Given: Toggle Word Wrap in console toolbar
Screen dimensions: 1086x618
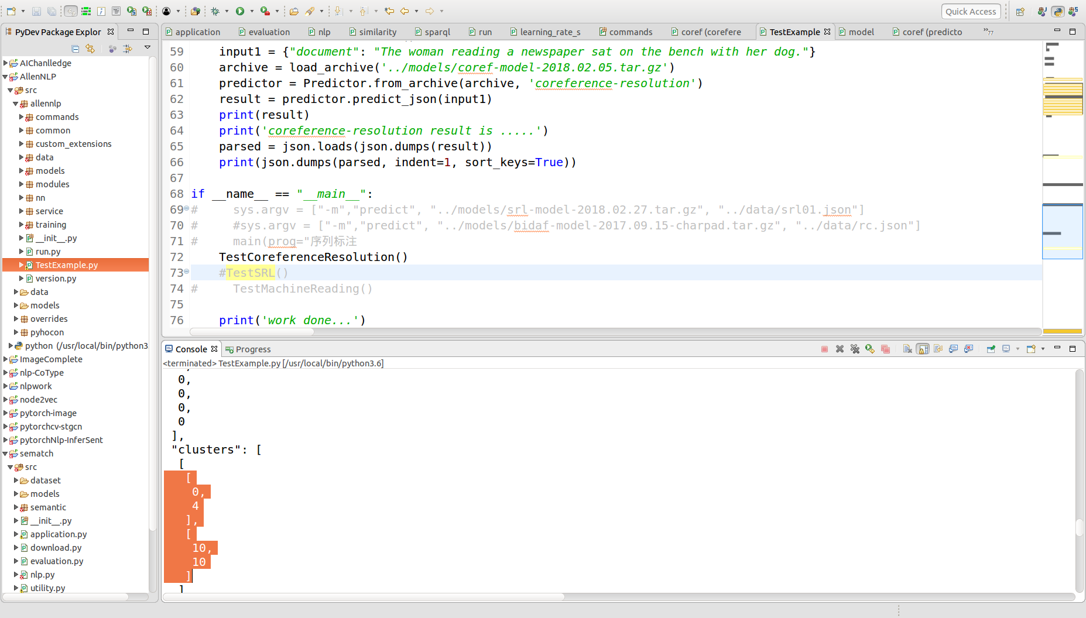Looking at the screenshot, I should click(938, 349).
